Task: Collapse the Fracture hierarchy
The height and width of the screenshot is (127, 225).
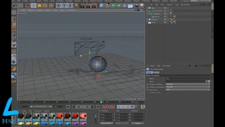Action: click(x=149, y=14)
